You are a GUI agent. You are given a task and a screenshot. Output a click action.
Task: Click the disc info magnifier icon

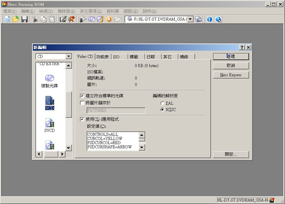coord(83,19)
